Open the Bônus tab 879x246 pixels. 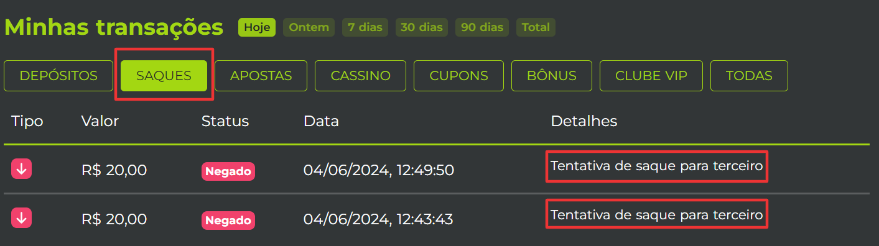552,76
